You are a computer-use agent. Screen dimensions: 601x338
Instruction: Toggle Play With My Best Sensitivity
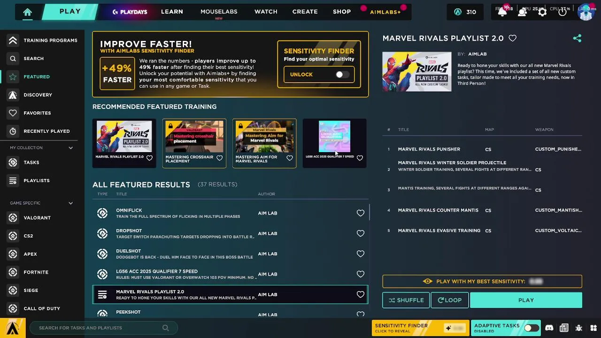pyautogui.click(x=482, y=281)
